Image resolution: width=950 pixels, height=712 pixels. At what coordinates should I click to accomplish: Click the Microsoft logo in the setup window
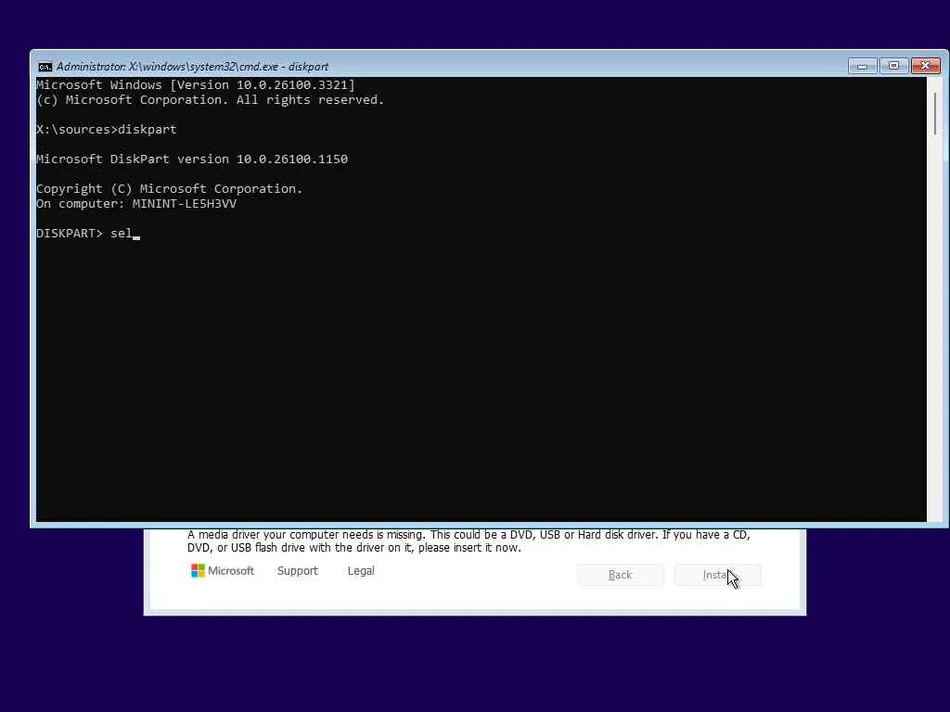(223, 571)
